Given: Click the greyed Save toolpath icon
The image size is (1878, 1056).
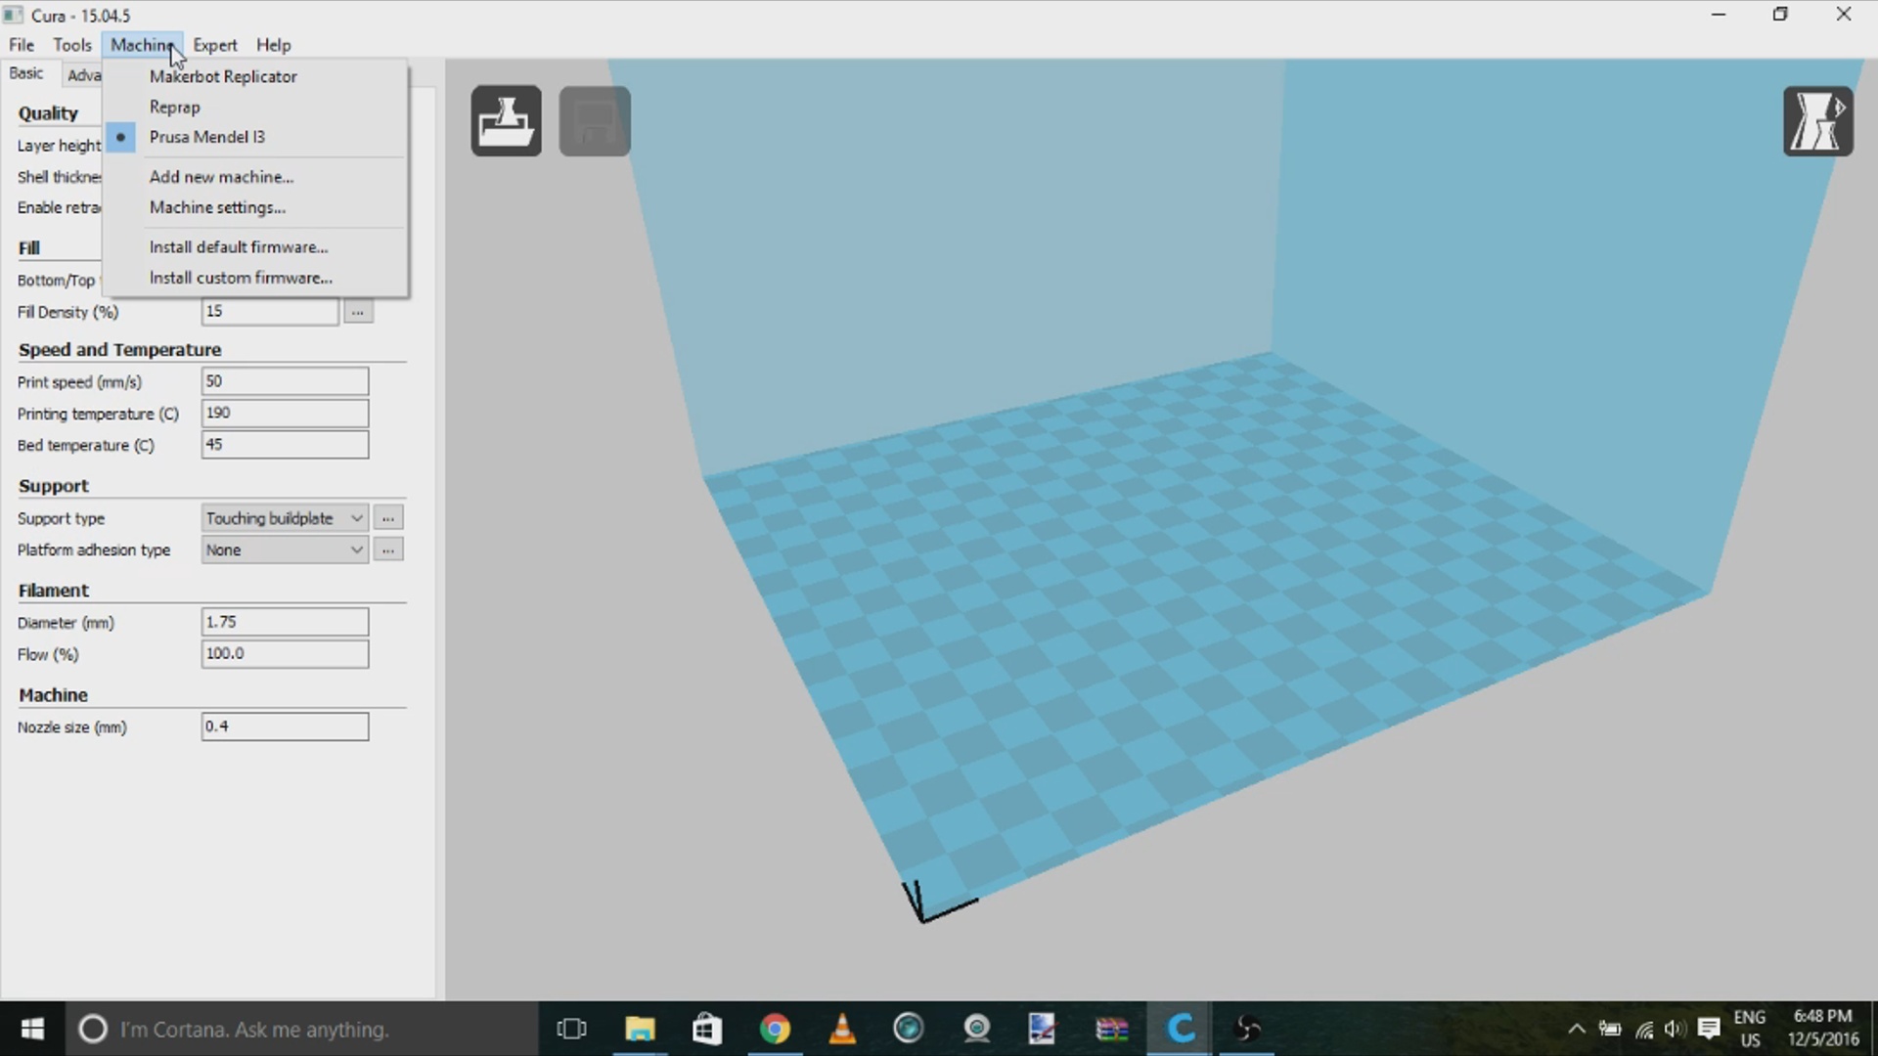Looking at the screenshot, I should tap(594, 121).
